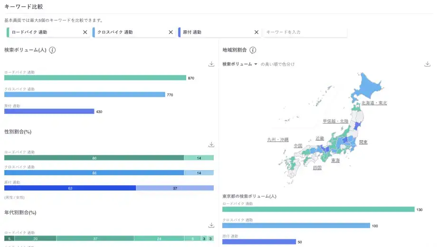Click the ロードバイク 通勤 keyword chip label
The height and width of the screenshot is (247, 437).
tap(29, 32)
